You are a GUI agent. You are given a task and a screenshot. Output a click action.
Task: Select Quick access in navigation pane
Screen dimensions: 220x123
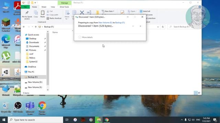33,35
